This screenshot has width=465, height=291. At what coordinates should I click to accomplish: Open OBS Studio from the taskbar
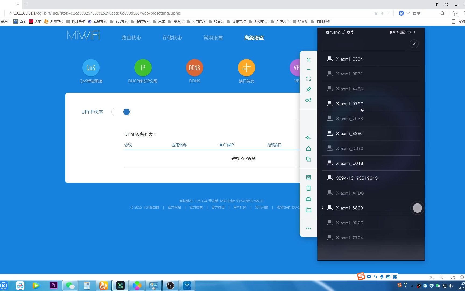point(170,286)
